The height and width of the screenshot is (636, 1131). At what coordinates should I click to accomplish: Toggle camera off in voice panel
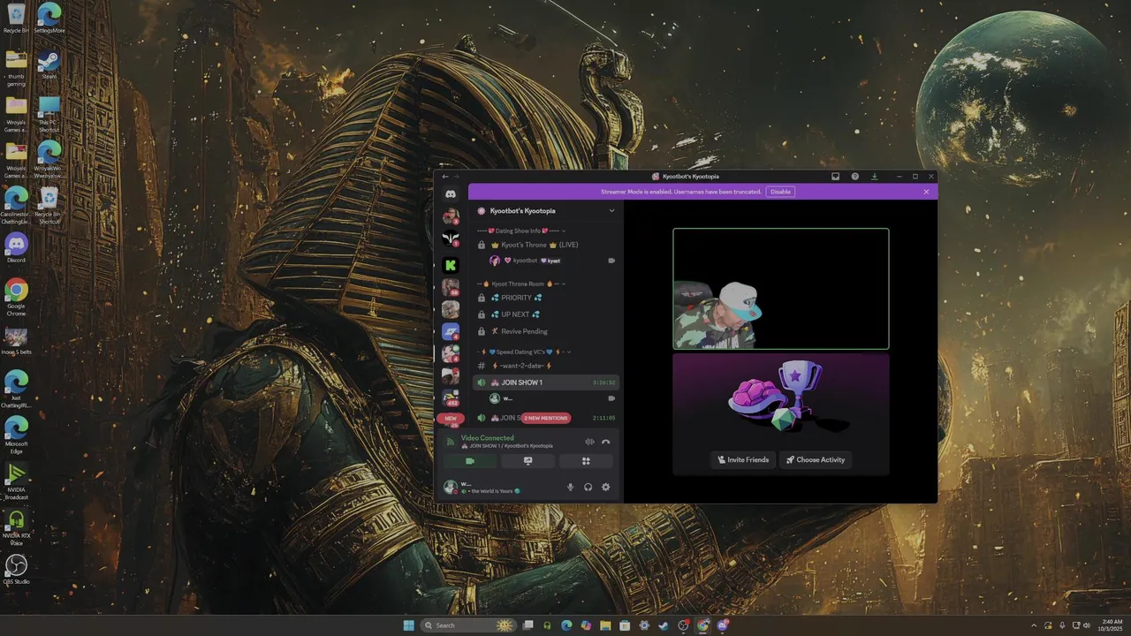(469, 461)
